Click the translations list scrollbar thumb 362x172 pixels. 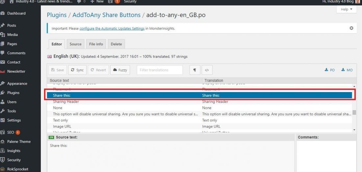pos(354,112)
